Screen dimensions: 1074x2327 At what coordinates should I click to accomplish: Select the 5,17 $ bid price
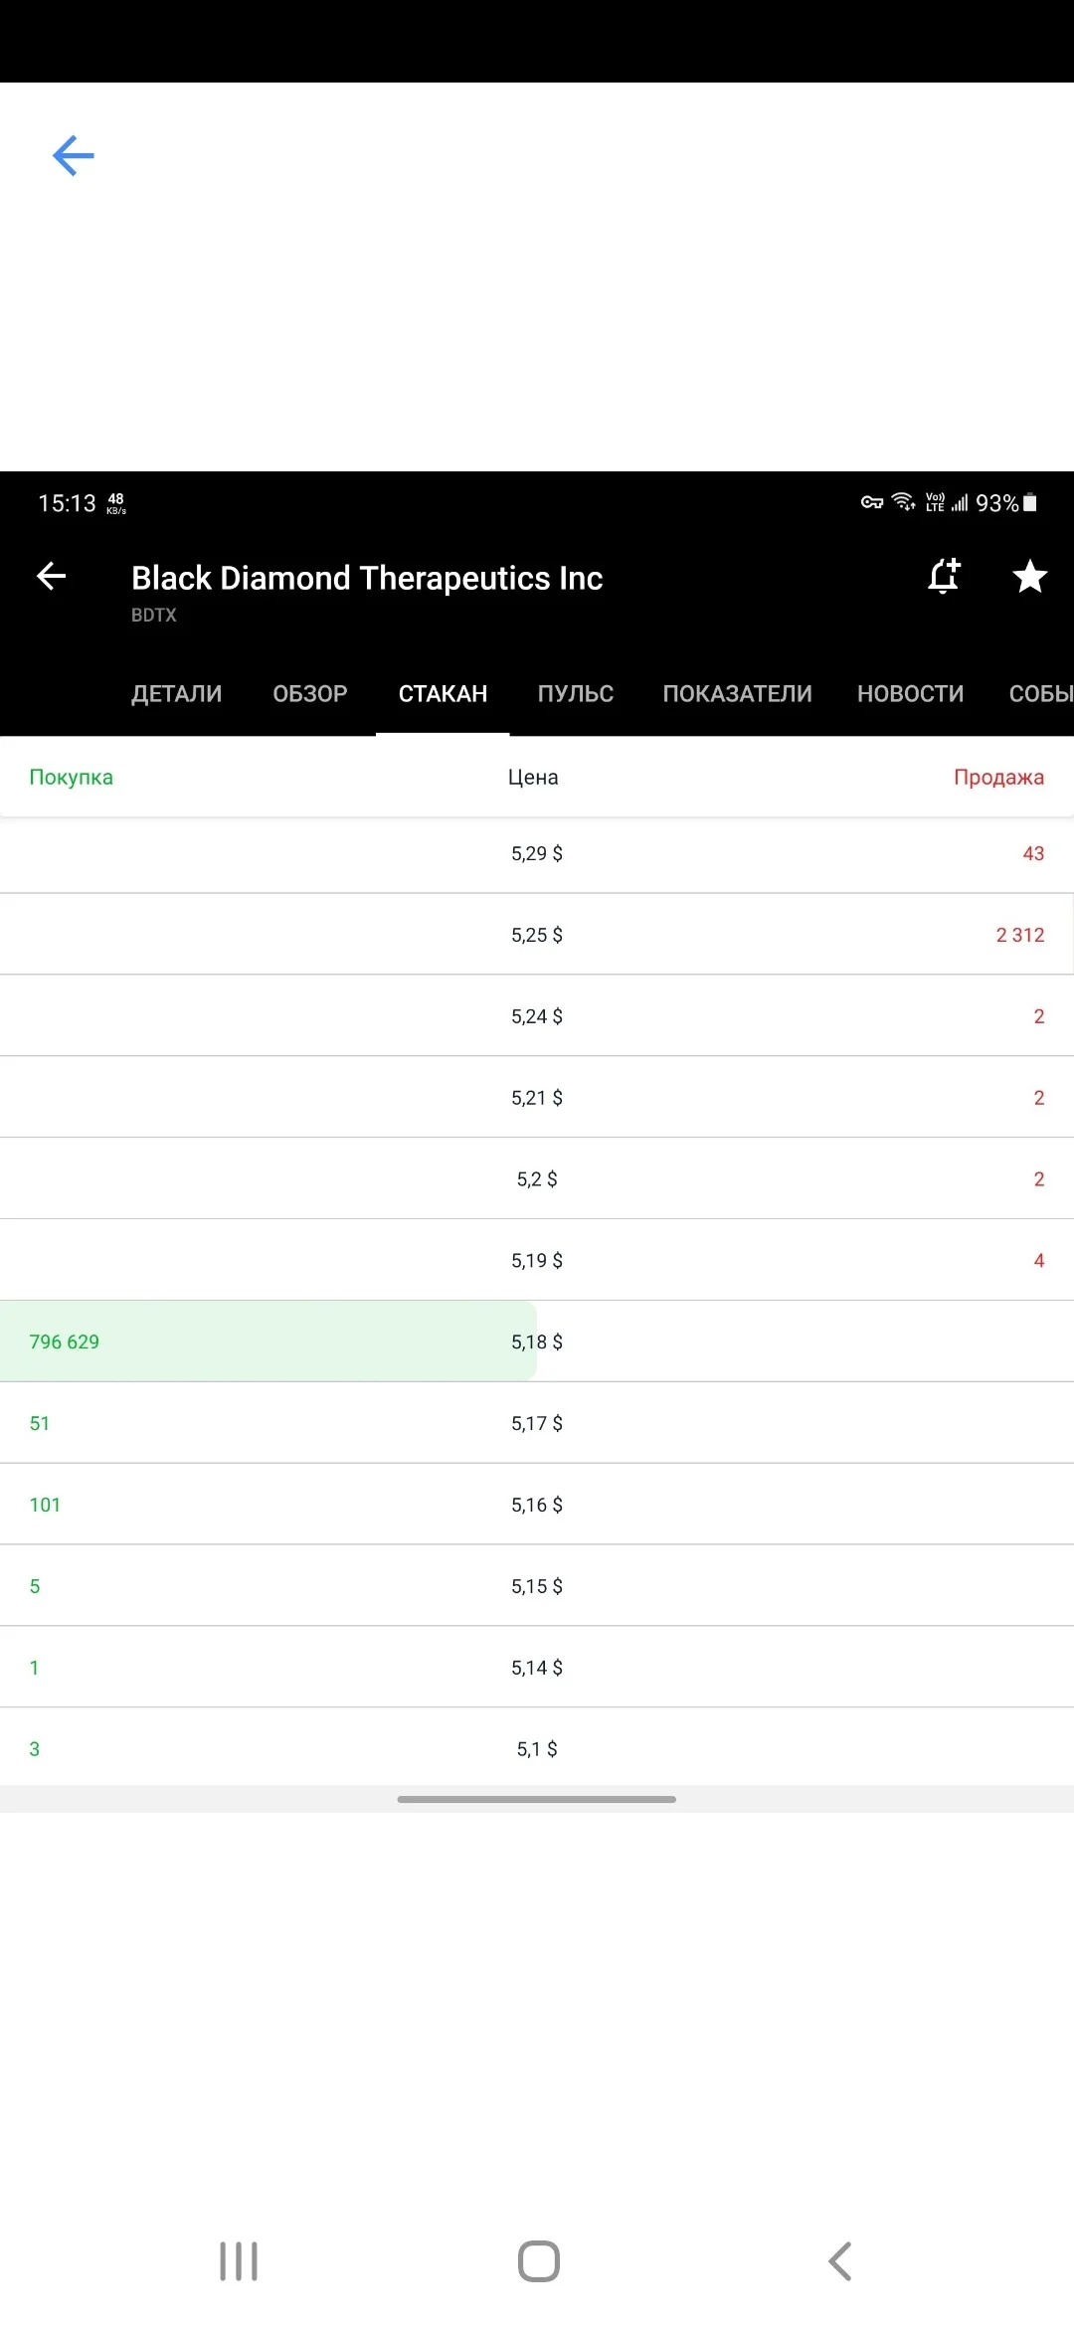[537, 1424]
